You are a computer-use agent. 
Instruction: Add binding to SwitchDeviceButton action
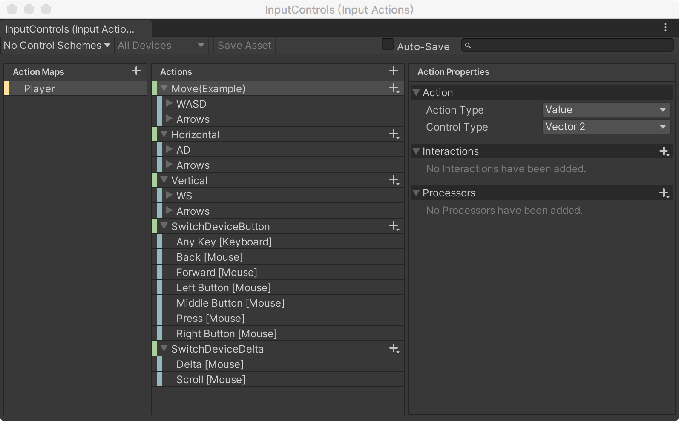tap(394, 226)
